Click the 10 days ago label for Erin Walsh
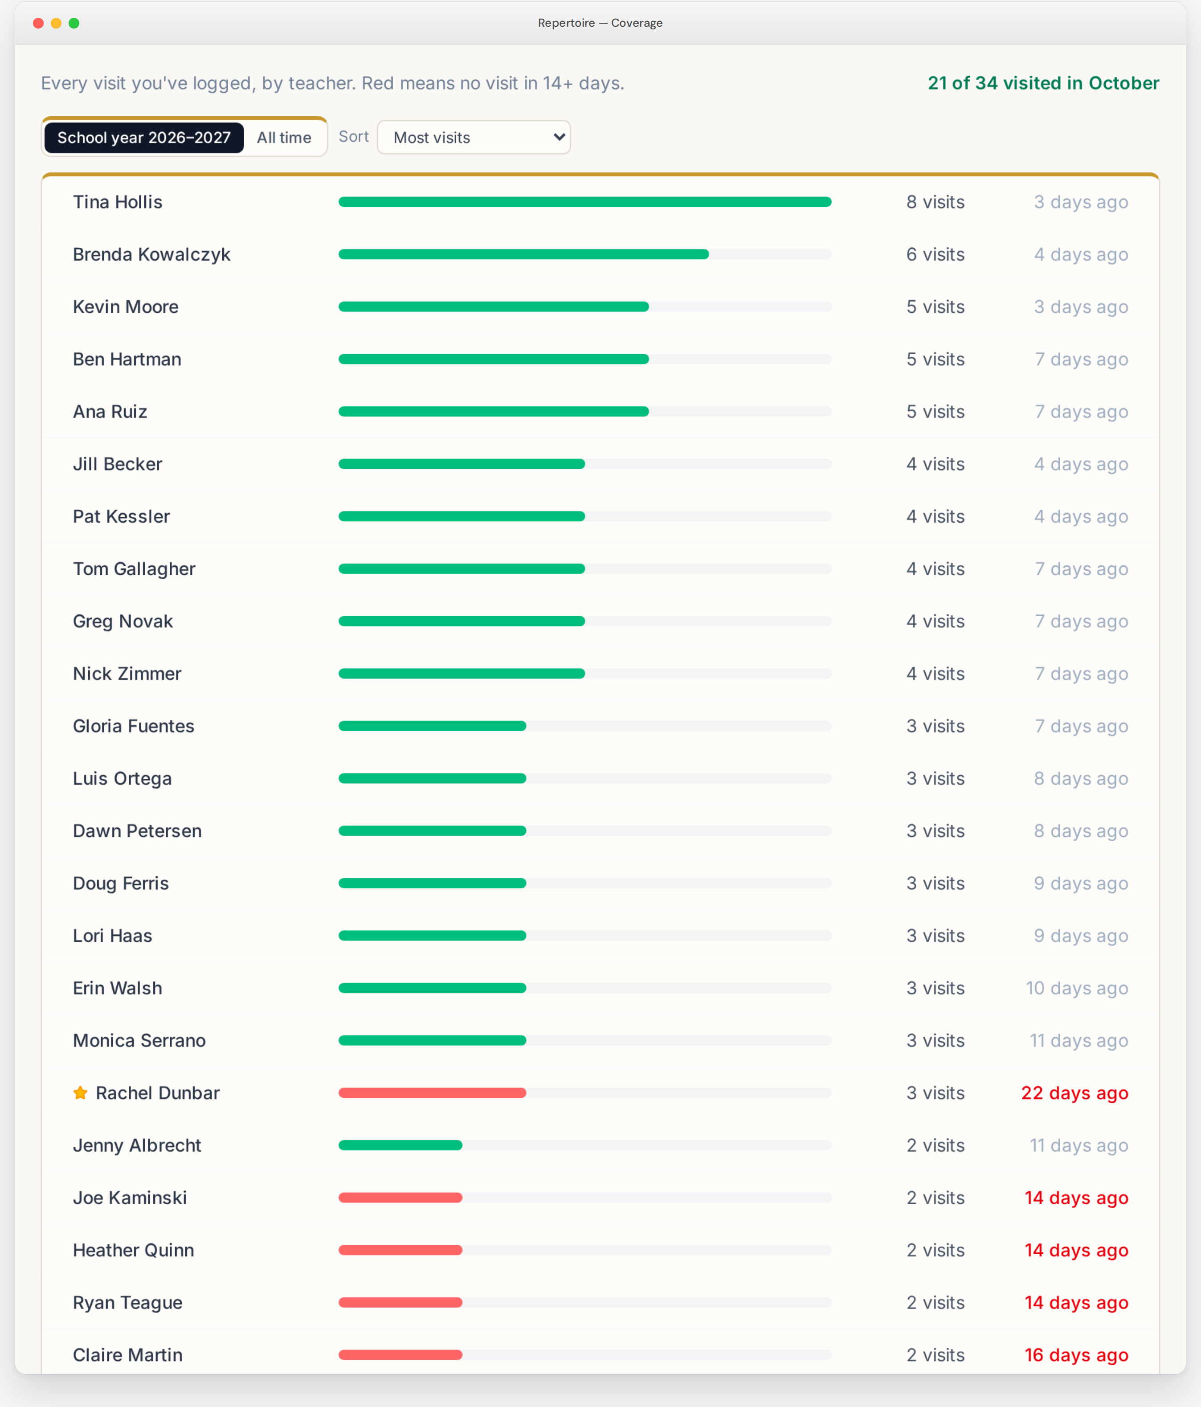 pos(1077,988)
